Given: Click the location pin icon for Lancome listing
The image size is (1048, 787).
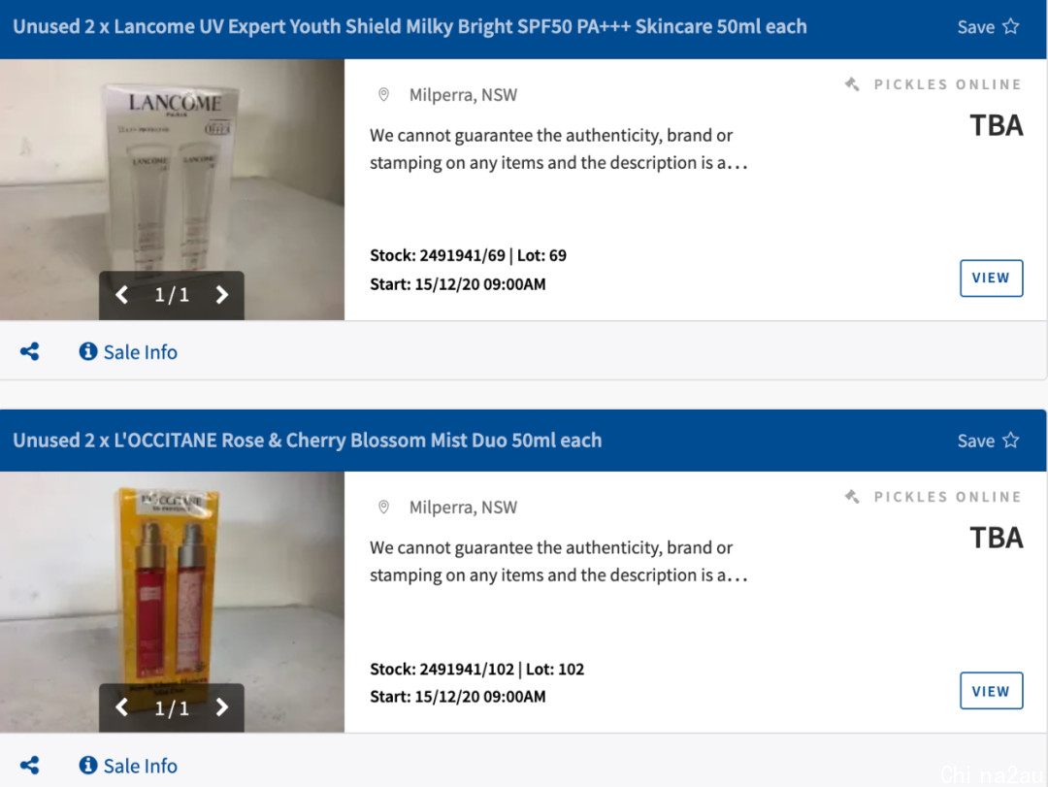Looking at the screenshot, I should click(383, 95).
